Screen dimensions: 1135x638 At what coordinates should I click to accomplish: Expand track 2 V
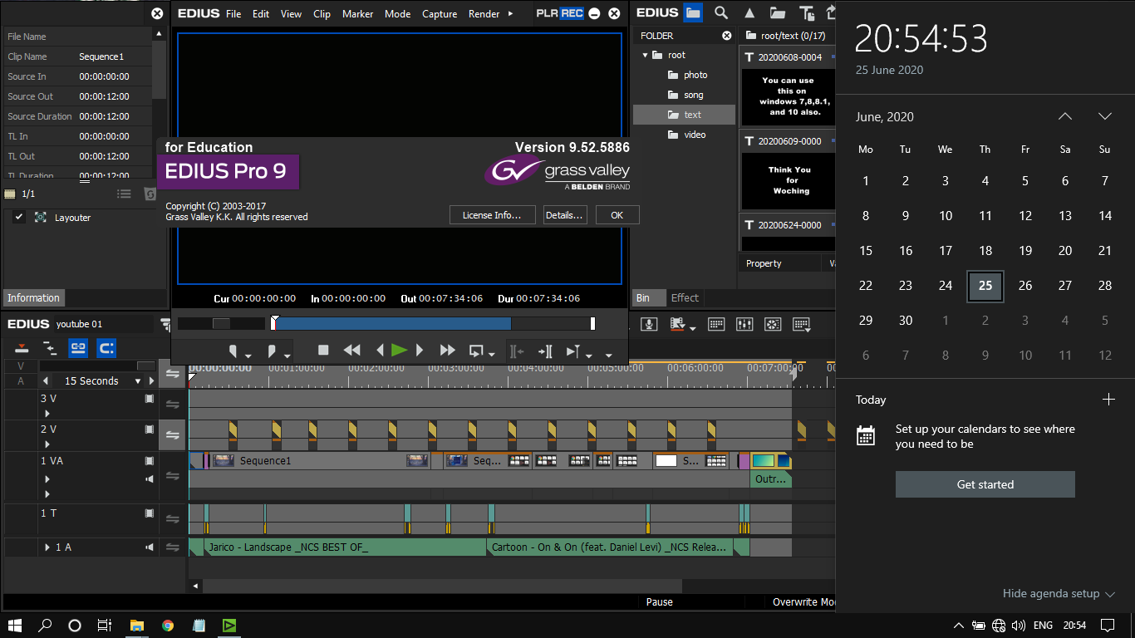(x=47, y=444)
